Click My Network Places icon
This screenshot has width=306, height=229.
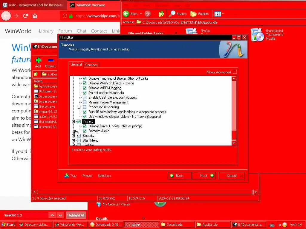pyautogui.click(x=99, y=204)
